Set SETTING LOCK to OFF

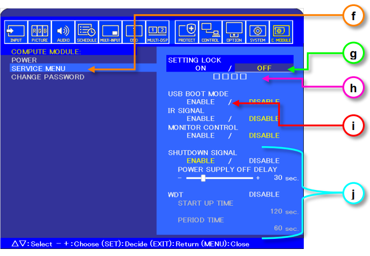(264, 68)
